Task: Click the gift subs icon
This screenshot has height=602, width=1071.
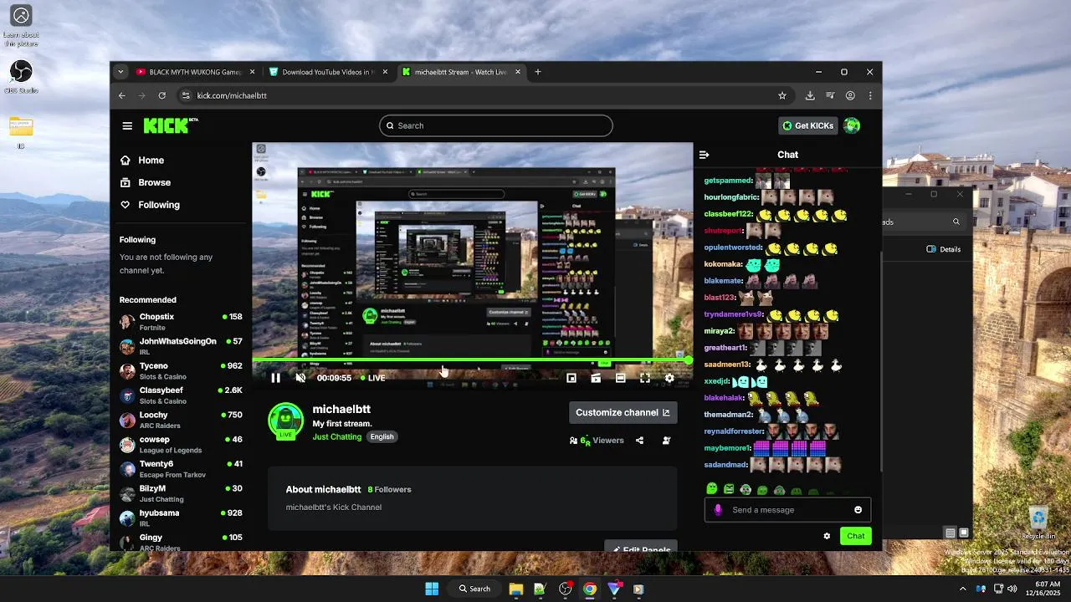Action: [667, 441]
